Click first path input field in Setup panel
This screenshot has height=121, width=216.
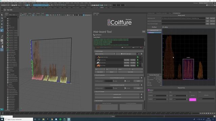[x=183, y=18]
